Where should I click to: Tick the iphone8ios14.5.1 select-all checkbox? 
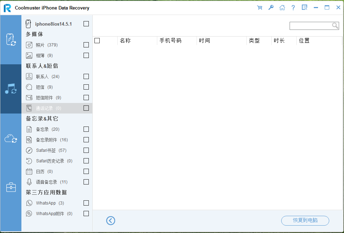tap(86, 24)
